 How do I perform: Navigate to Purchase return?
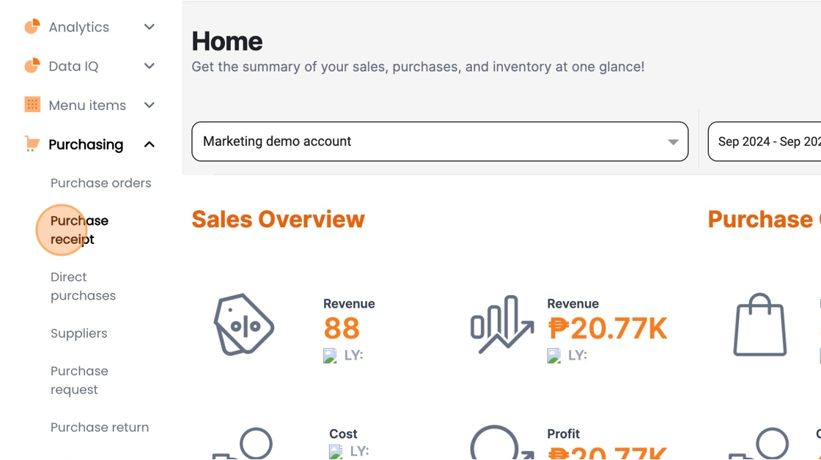click(x=100, y=427)
